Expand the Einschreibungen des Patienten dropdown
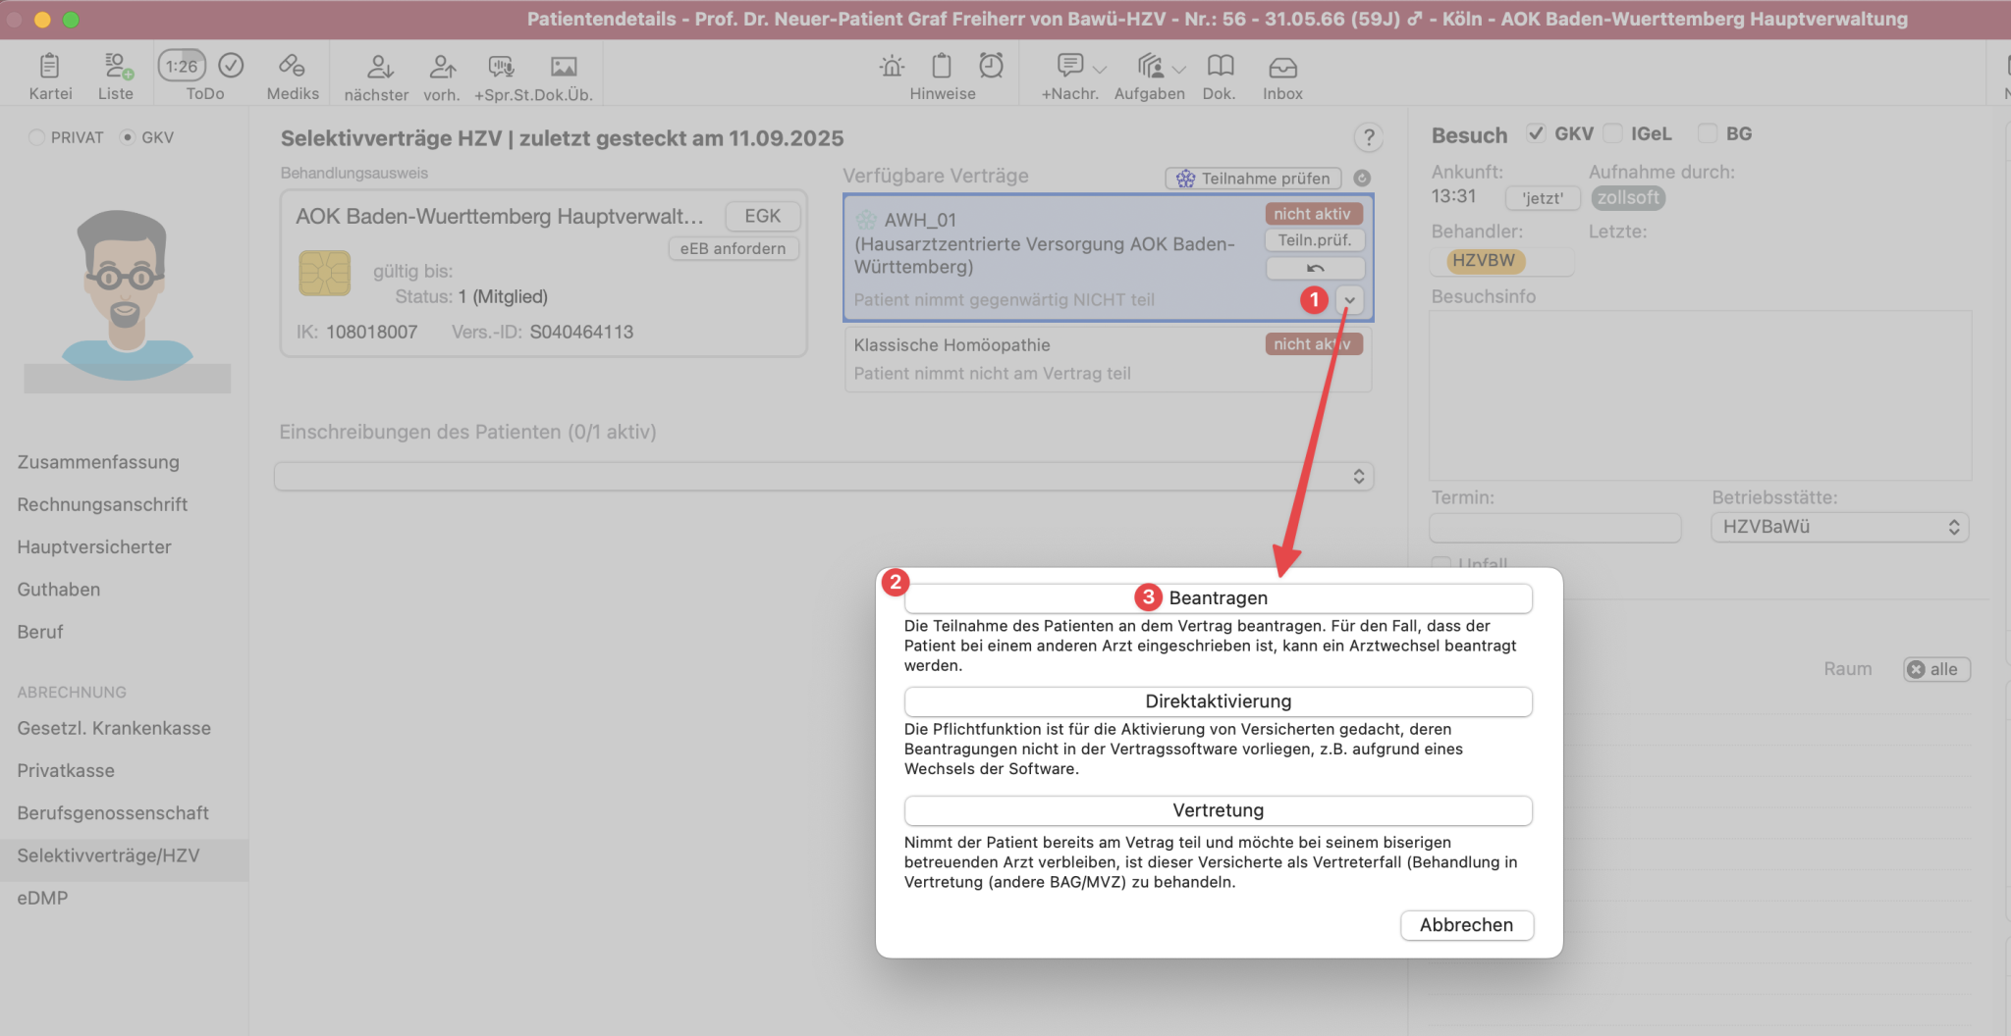This screenshot has height=1036, width=2011. coord(1358,476)
